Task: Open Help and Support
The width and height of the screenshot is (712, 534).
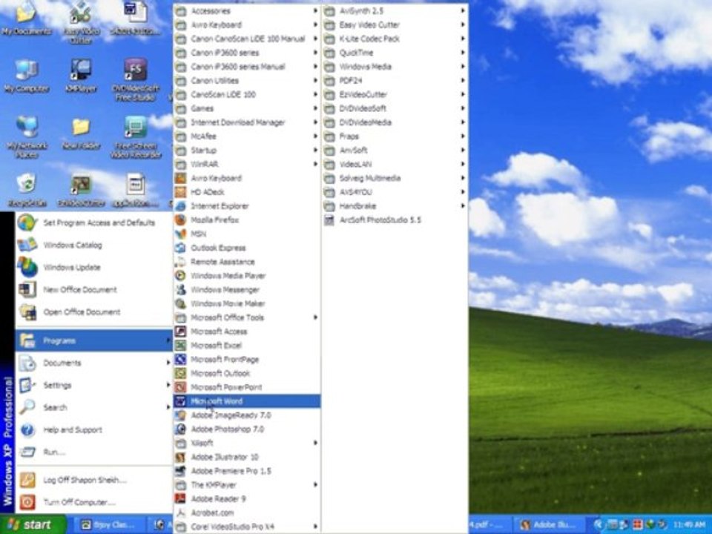Action: pos(93,429)
